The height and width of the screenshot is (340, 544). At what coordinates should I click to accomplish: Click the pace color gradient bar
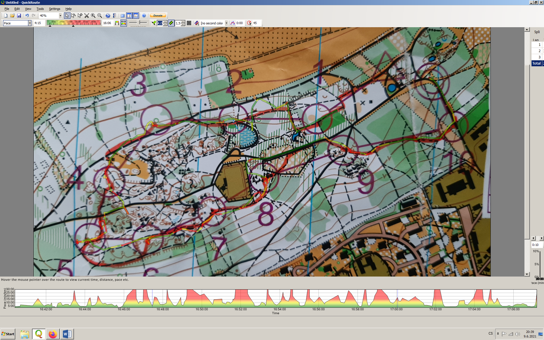73,23
